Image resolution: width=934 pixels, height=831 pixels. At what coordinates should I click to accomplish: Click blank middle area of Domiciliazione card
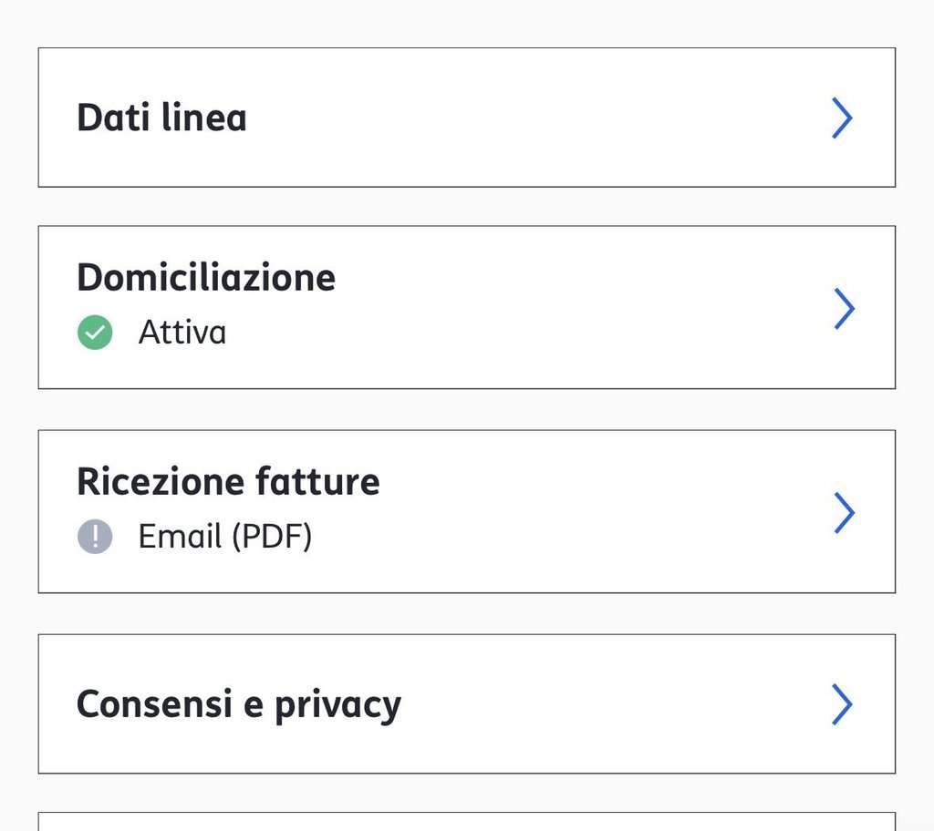(x=566, y=308)
